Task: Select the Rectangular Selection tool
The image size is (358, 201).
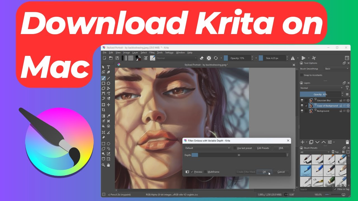Action: click(x=103, y=143)
